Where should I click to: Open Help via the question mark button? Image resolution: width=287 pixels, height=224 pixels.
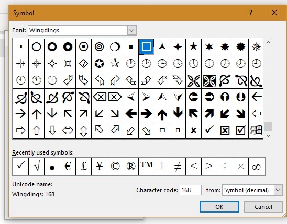pyautogui.click(x=251, y=13)
